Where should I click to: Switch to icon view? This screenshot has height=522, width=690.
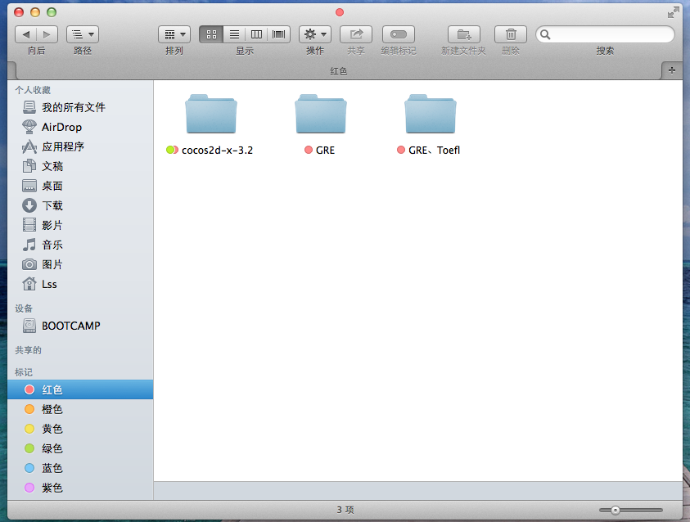click(211, 34)
